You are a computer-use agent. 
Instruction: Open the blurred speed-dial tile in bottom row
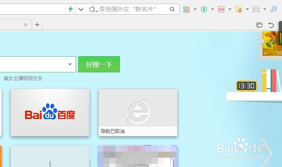137,156
